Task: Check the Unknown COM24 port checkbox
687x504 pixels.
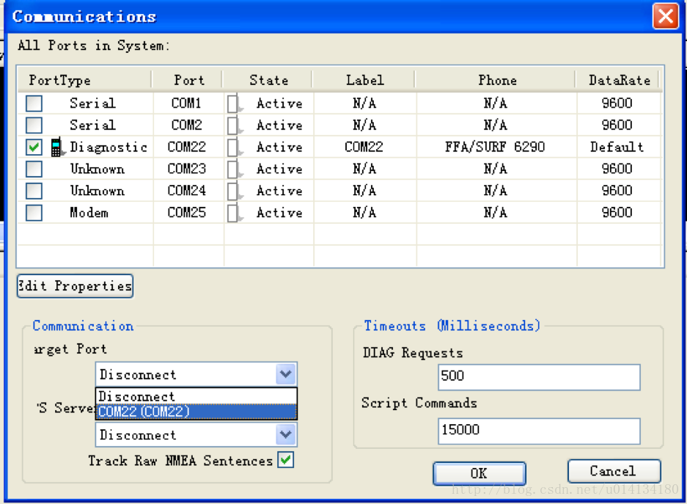Action: [34, 191]
